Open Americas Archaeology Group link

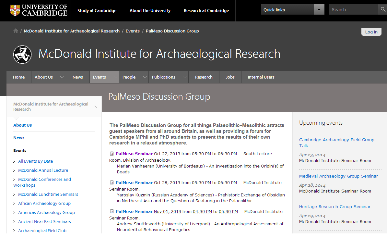tap(46, 213)
